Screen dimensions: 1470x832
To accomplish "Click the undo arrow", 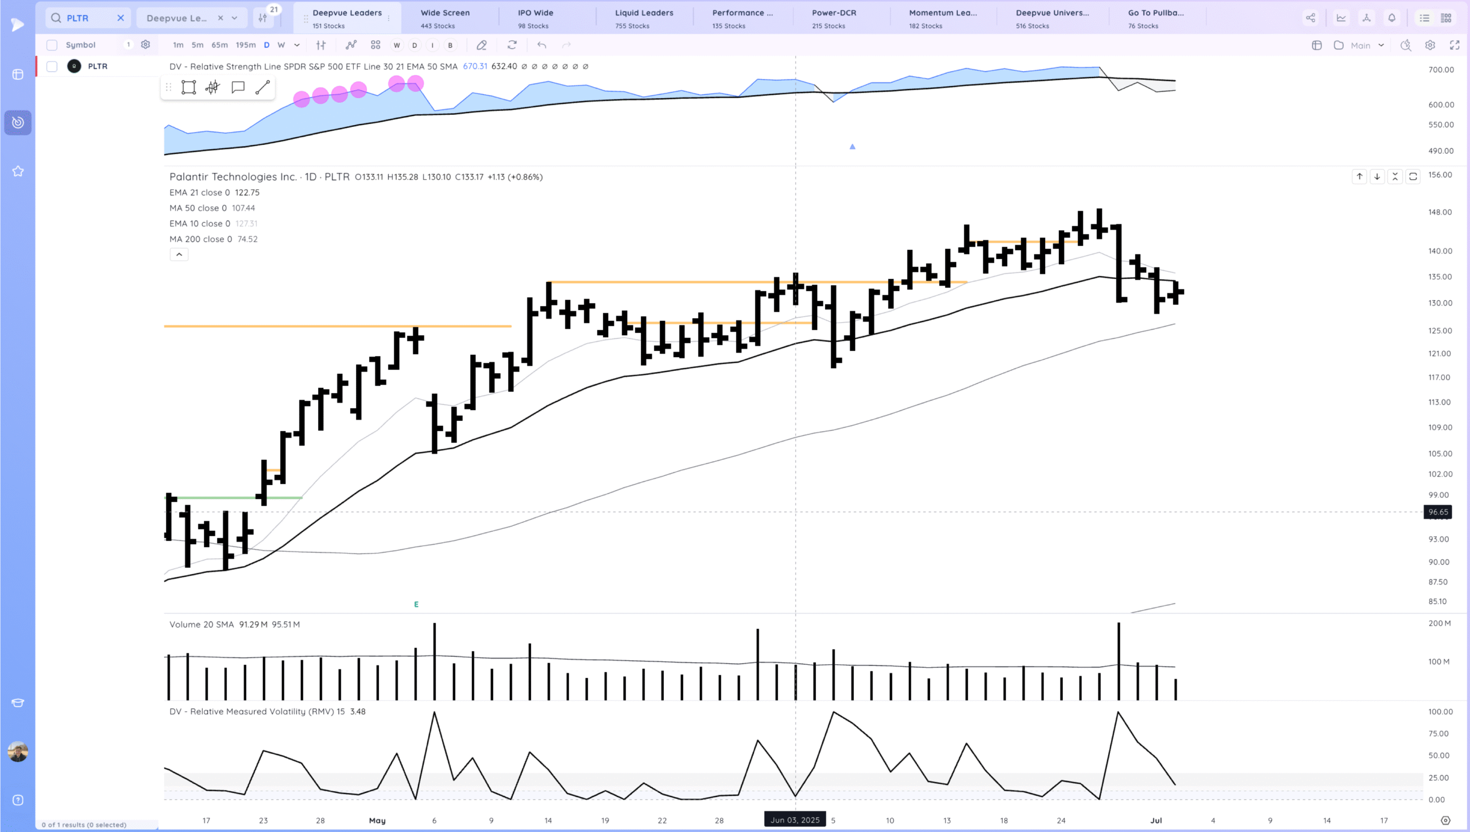I will [541, 45].
